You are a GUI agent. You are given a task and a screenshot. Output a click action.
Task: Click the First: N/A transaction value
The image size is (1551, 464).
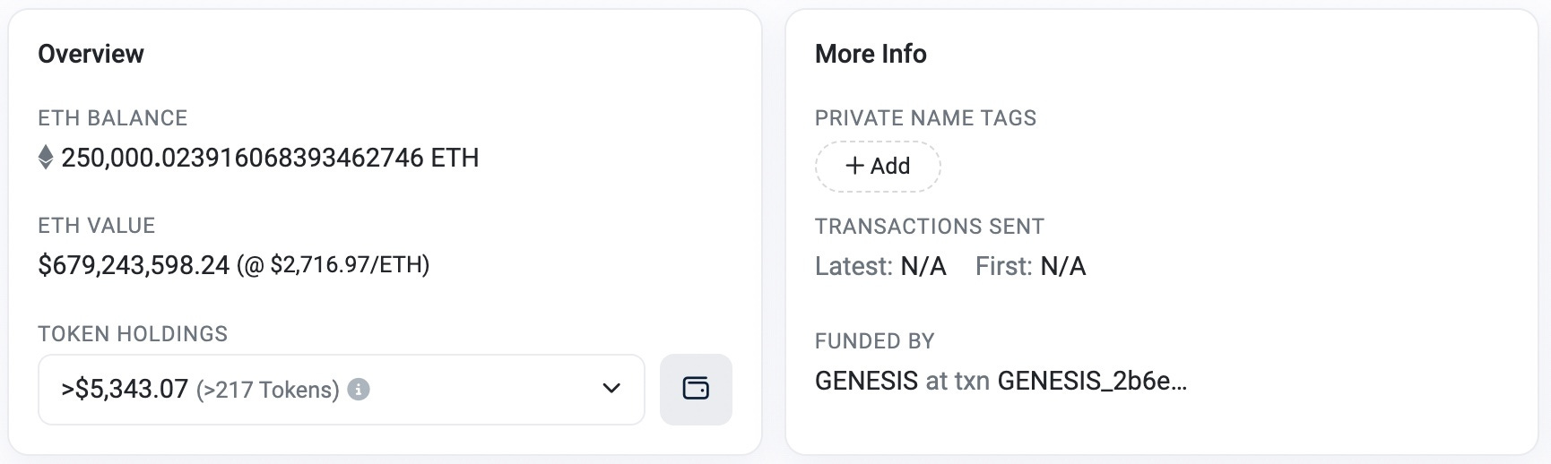pos(1063,266)
